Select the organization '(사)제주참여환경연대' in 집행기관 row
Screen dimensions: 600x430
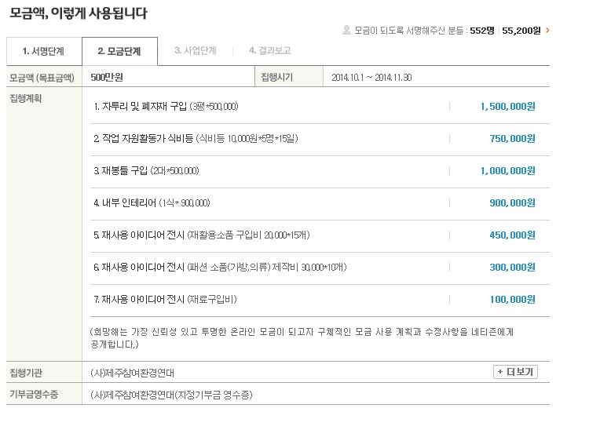click(x=133, y=373)
